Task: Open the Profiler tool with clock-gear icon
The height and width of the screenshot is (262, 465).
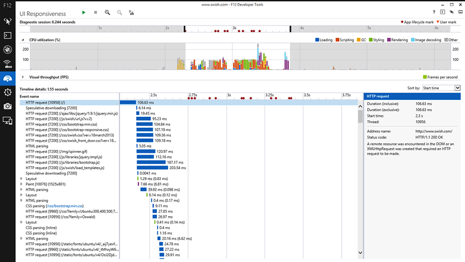Action: (x=8, y=92)
